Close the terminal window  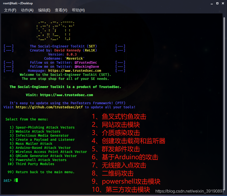coord(223,3)
